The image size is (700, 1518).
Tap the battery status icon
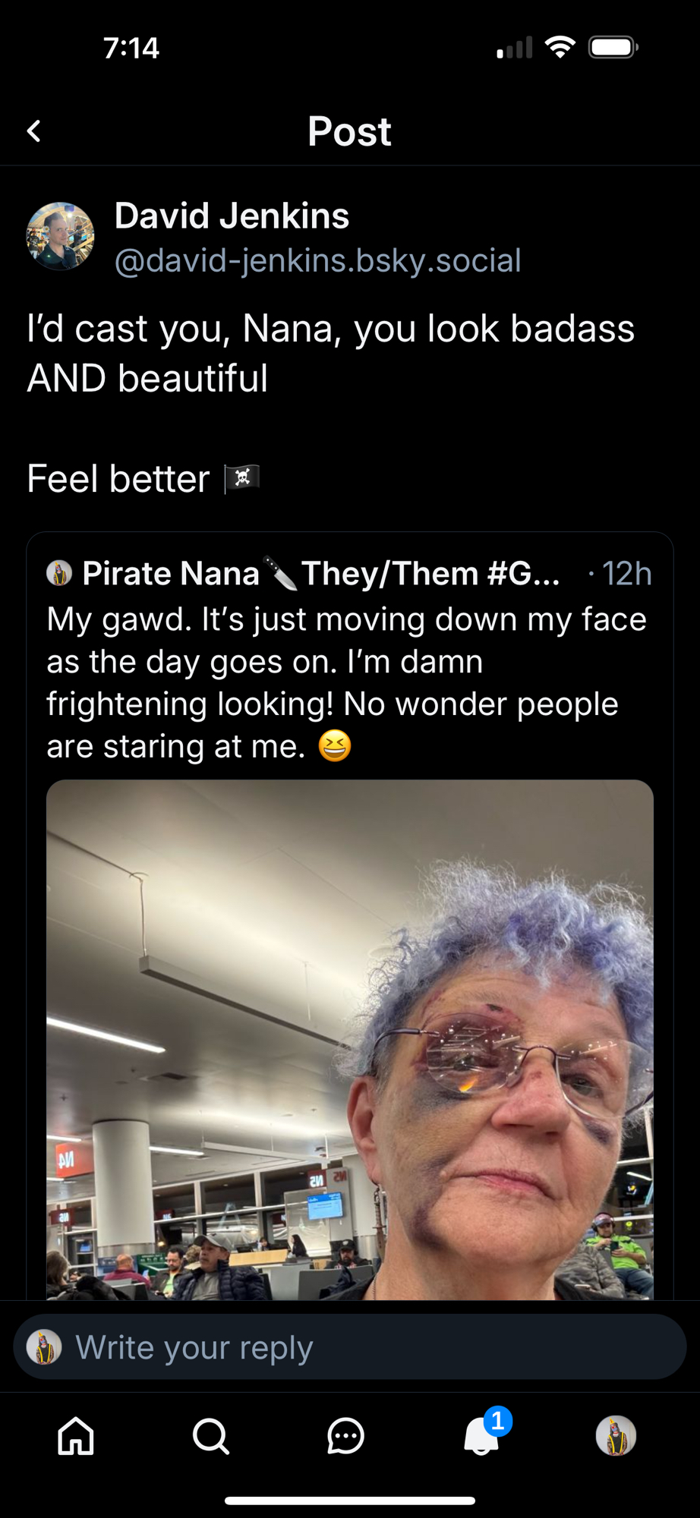pos(613,48)
